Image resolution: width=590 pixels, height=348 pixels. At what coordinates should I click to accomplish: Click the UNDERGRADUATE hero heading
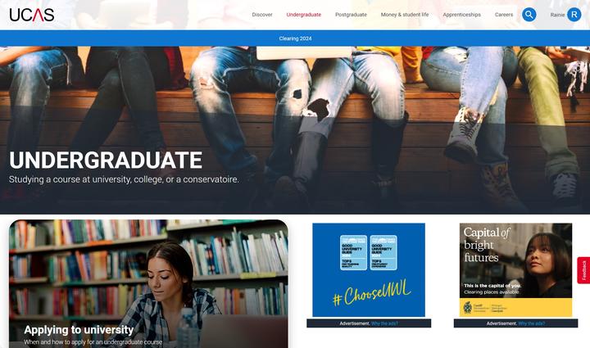106,160
